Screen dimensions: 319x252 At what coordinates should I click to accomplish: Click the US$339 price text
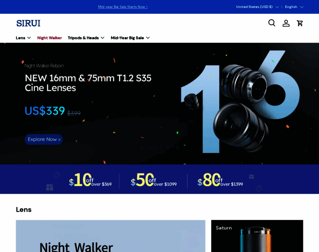coord(45,111)
